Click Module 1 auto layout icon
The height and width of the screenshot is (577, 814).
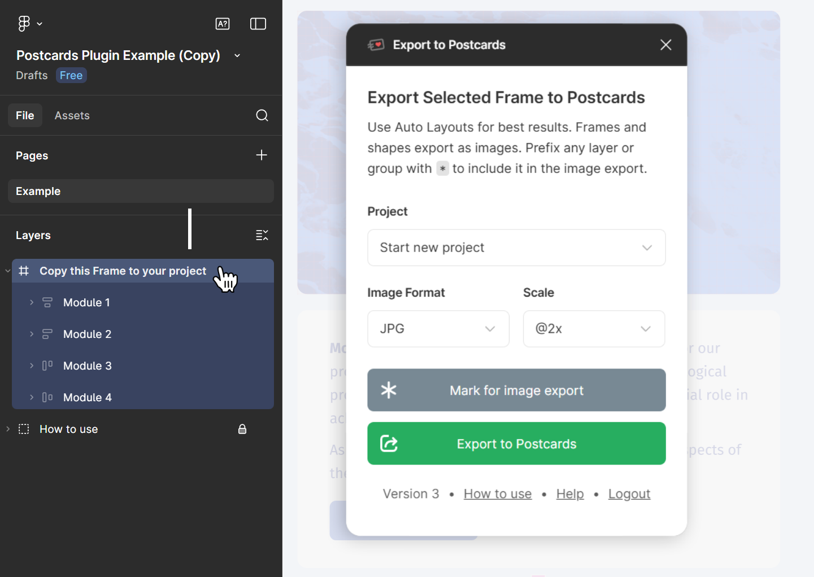tap(47, 302)
